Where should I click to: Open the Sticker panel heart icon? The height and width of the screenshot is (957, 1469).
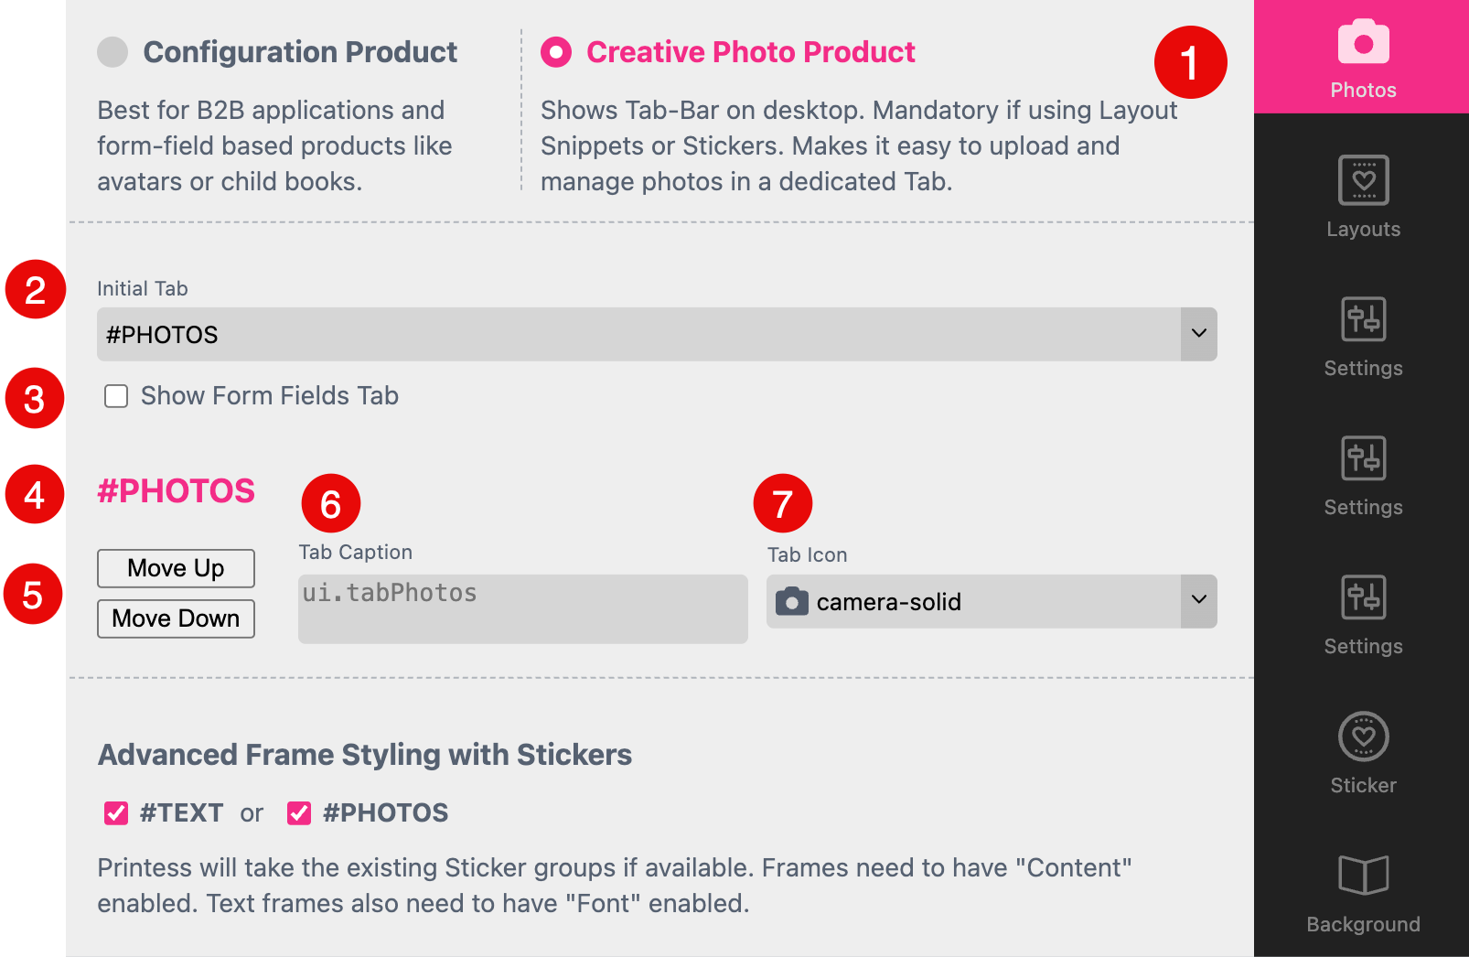(1362, 737)
